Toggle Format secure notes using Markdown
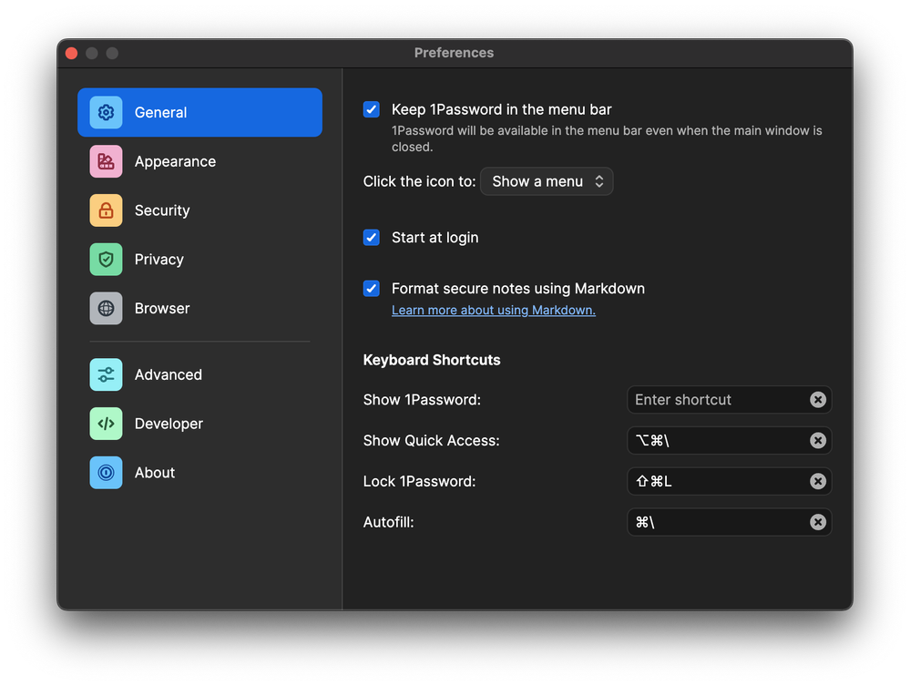This screenshot has width=910, height=686. click(372, 289)
